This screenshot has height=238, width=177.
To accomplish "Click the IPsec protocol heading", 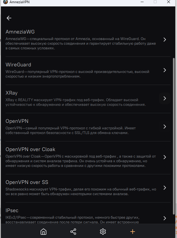I will pyautogui.click(x=12, y=210).
